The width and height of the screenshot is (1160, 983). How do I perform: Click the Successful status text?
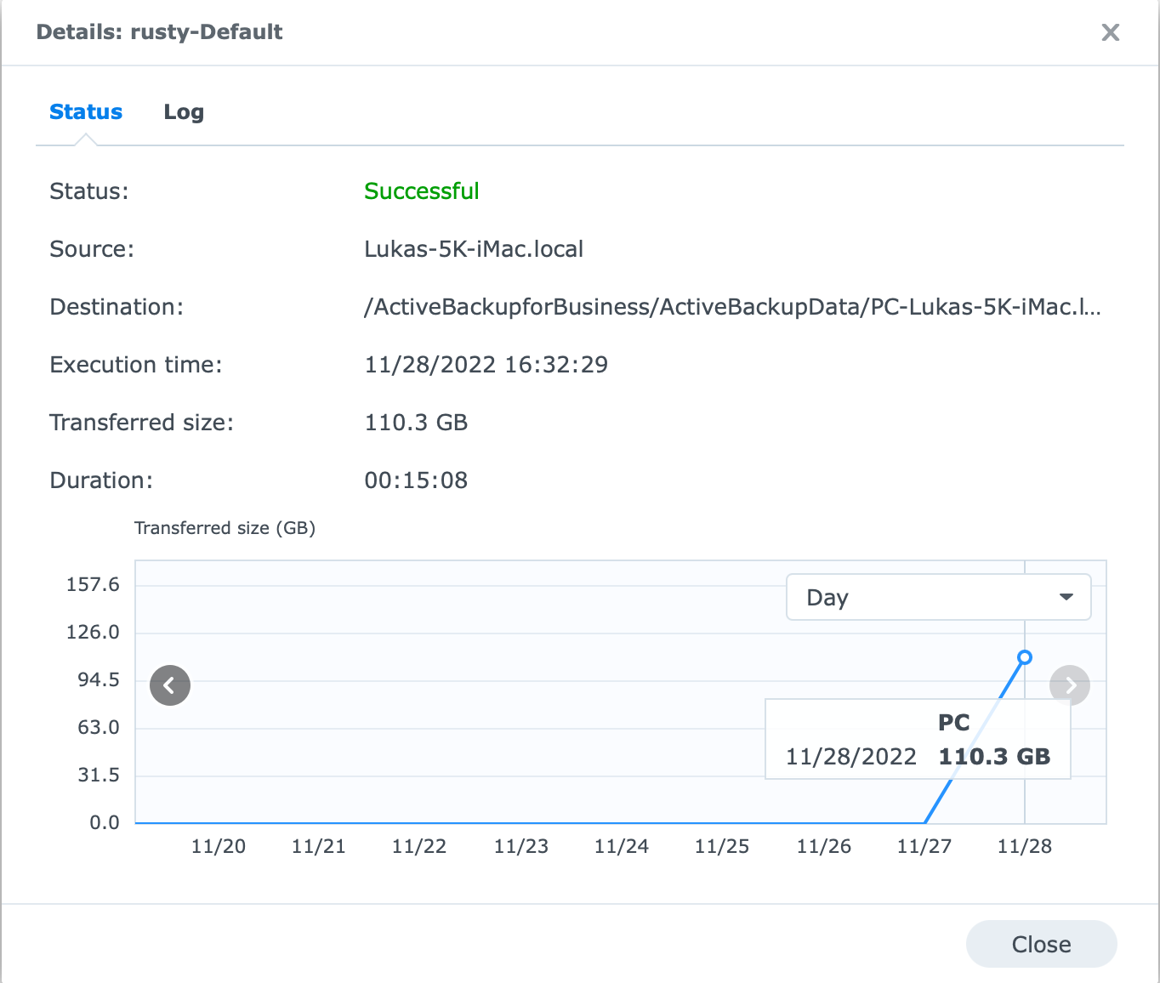pyautogui.click(x=422, y=191)
